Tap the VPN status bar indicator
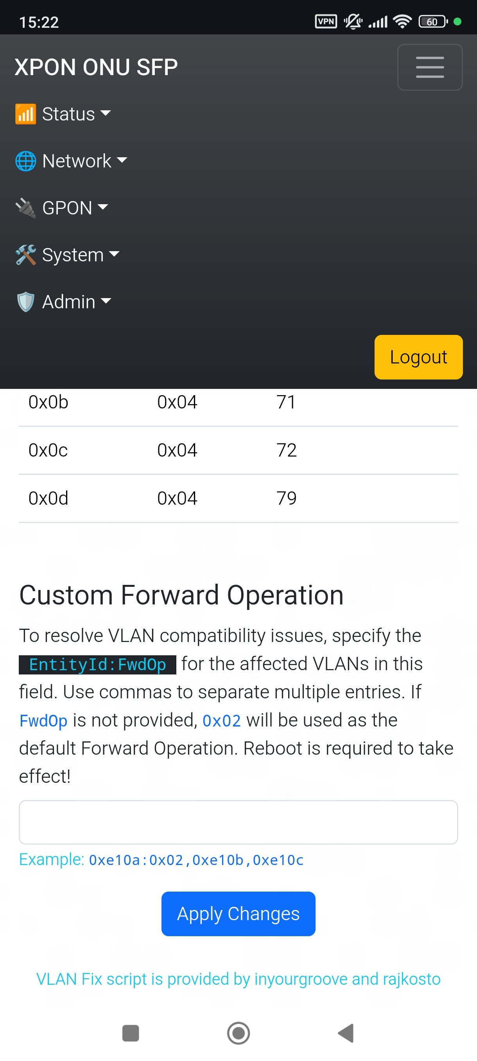Screen dimensions: 477x1061 pos(326,22)
